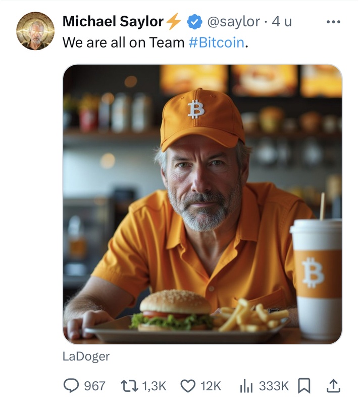Open the views bar chart icon
359x405 pixels.
click(x=246, y=386)
